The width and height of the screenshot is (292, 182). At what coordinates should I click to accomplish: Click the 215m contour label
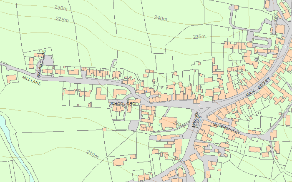pos(179,160)
